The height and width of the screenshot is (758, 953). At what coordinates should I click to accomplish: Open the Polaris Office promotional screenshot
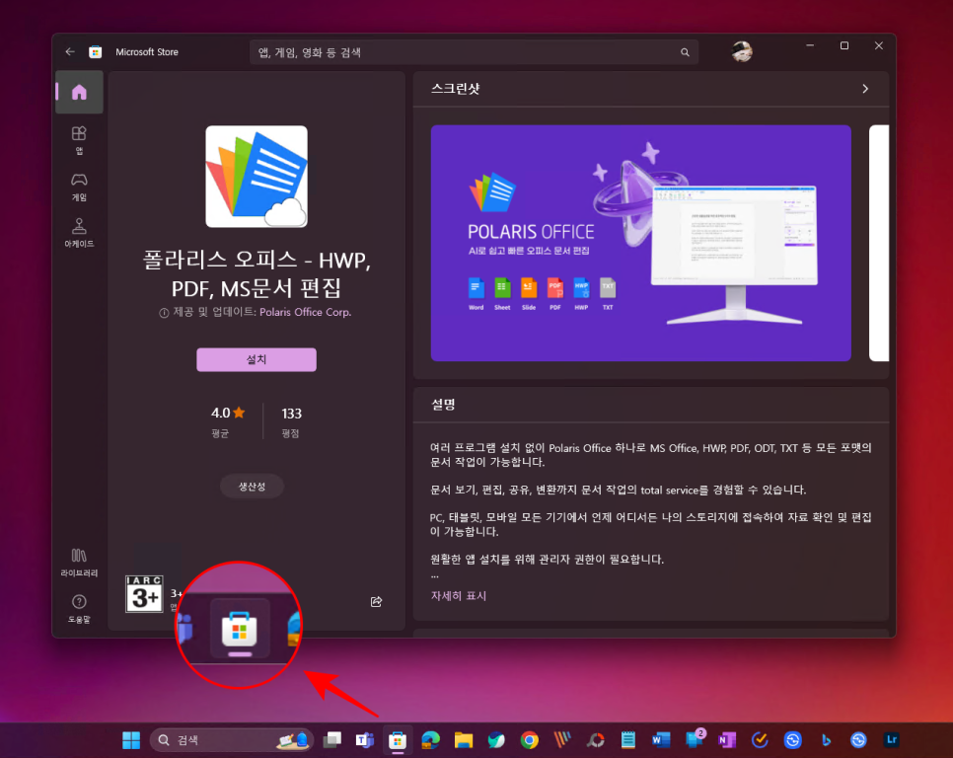[640, 243]
